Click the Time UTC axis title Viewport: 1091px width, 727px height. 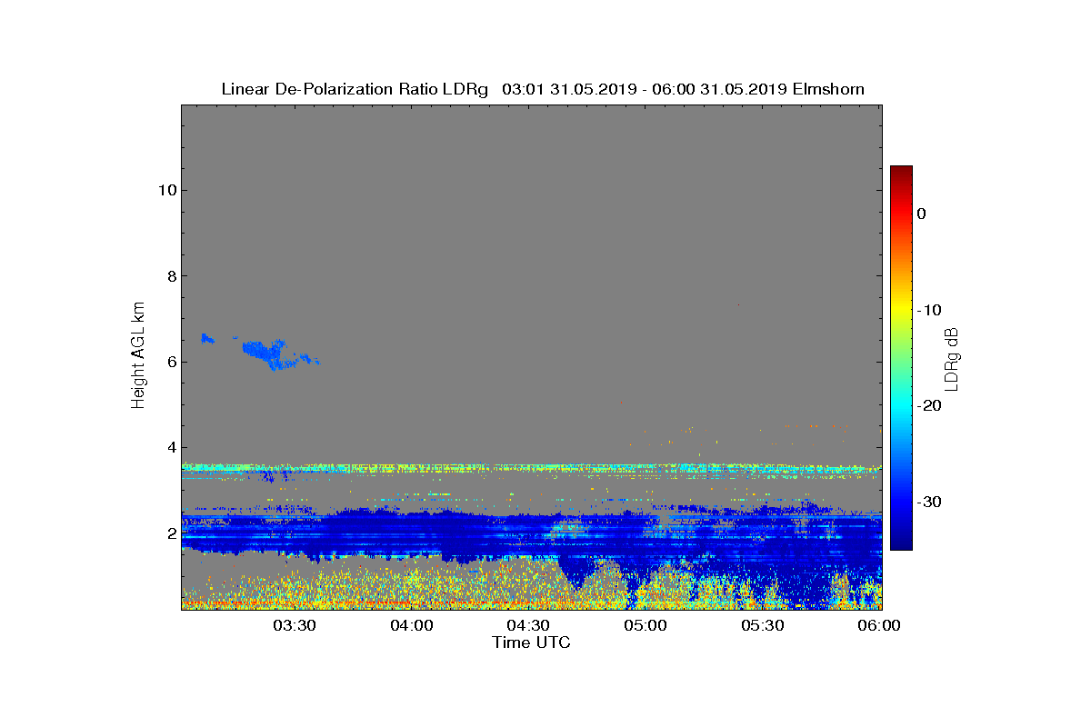(x=532, y=642)
